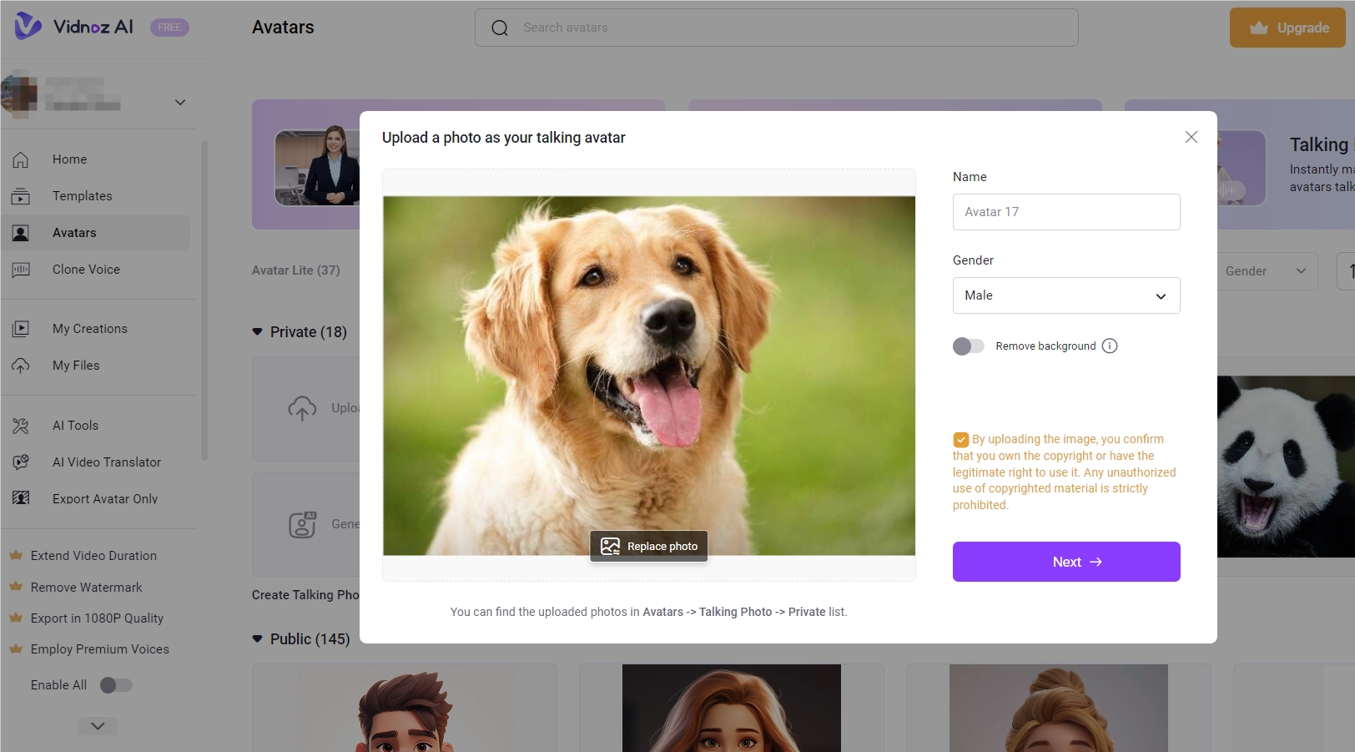Click the Avatars sidebar icon
This screenshot has width=1355, height=752.
(21, 233)
